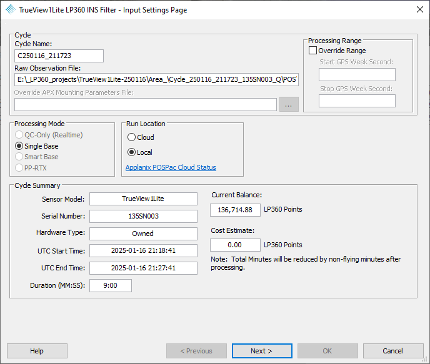Image resolution: width=430 pixels, height=364 pixels.
Task: Open Help for this dialog
Action: 37,351
